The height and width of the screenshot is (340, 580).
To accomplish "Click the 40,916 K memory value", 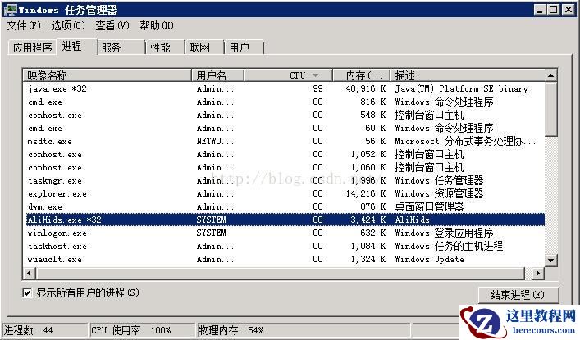I will pos(366,88).
